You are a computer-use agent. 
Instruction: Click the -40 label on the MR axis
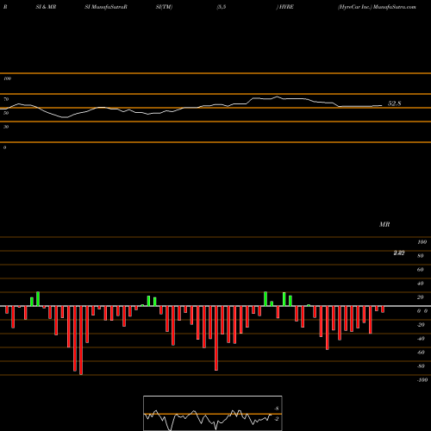click(x=421, y=339)
